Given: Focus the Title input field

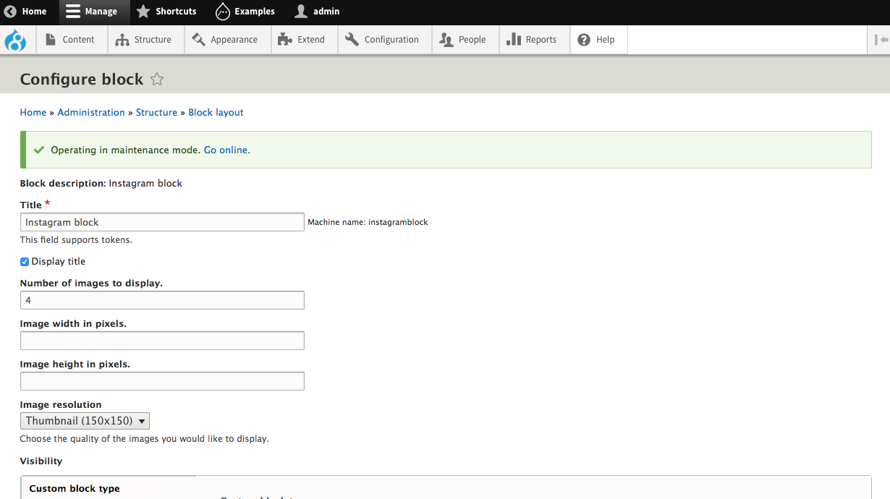Looking at the screenshot, I should [162, 222].
